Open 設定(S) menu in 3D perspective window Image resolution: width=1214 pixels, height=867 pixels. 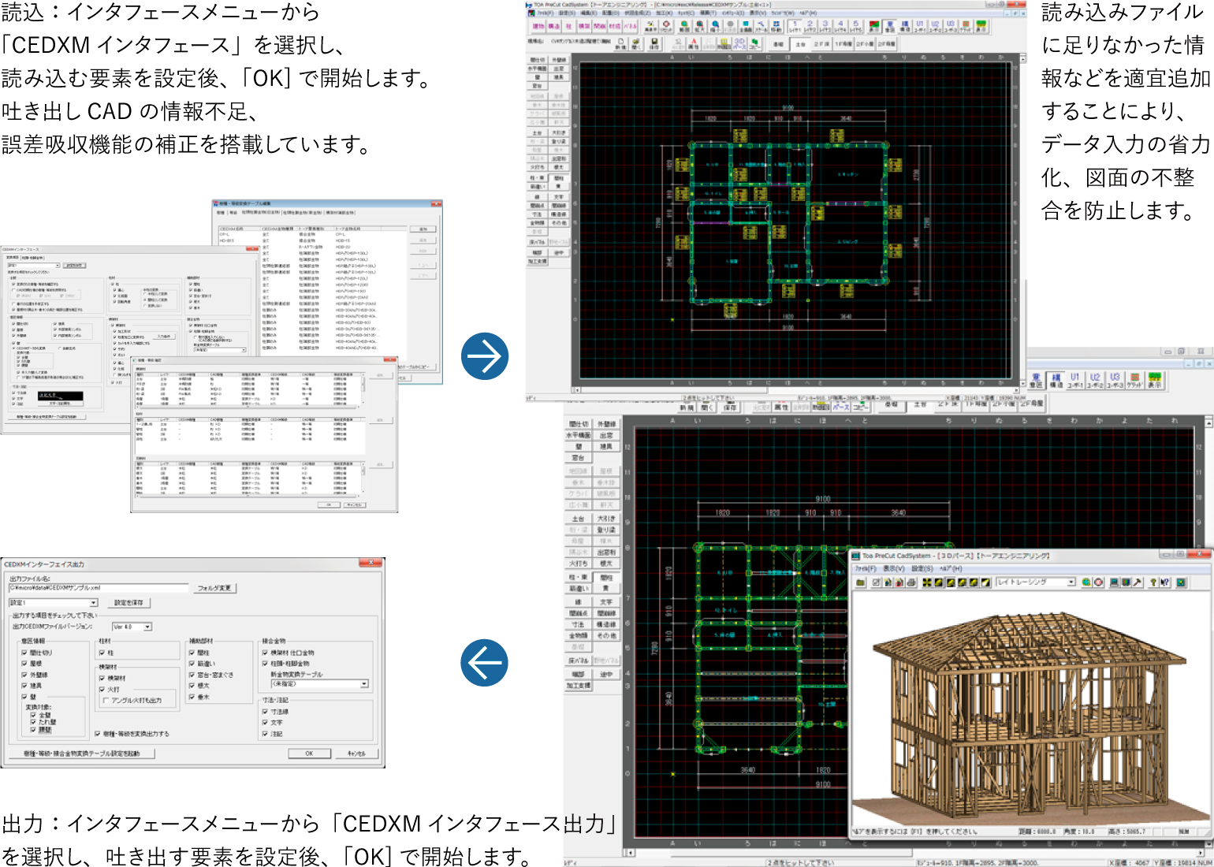pos(922,568)
